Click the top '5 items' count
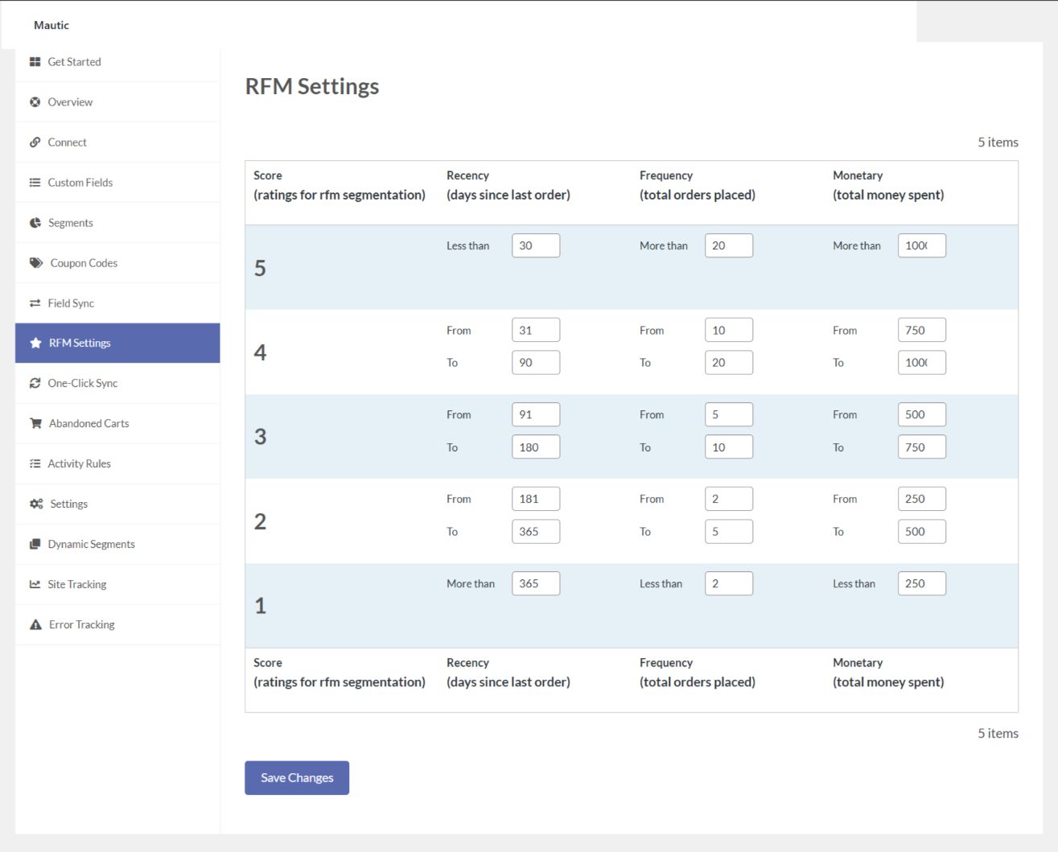Screen dimensions: 1058x852 (x=998, y=142)
